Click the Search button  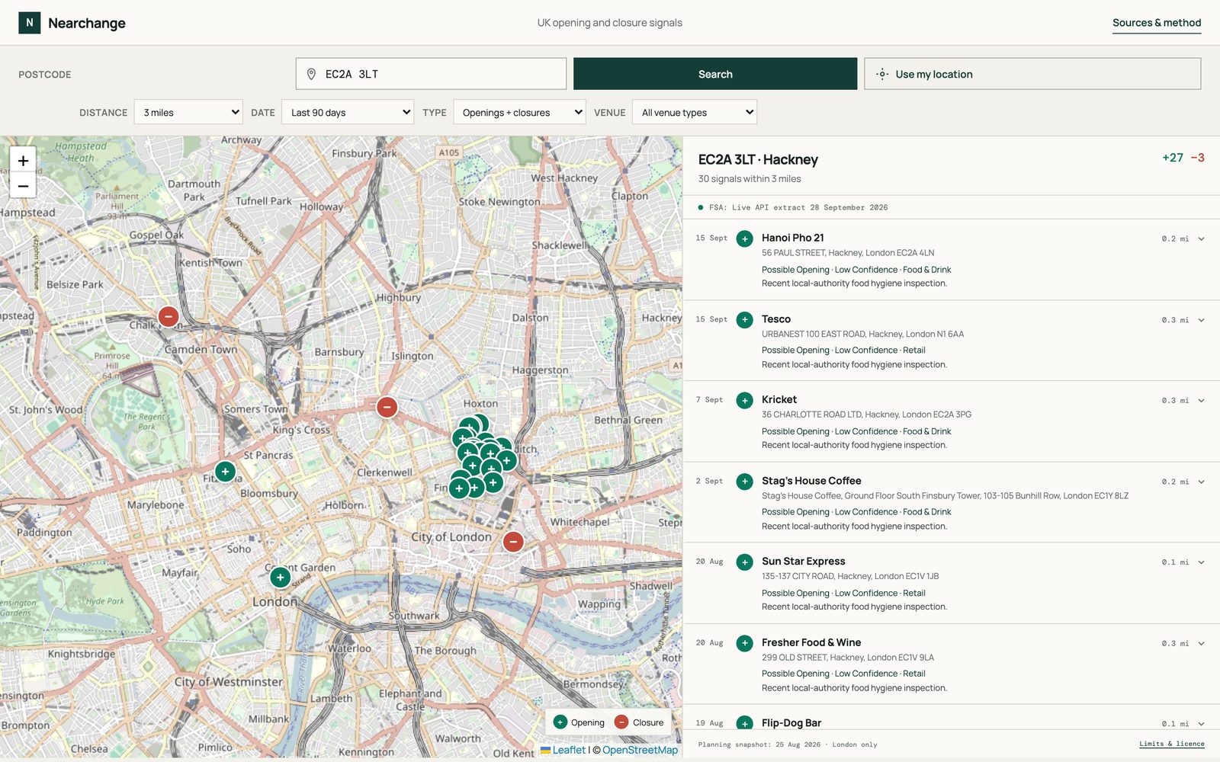click(715, 74)
